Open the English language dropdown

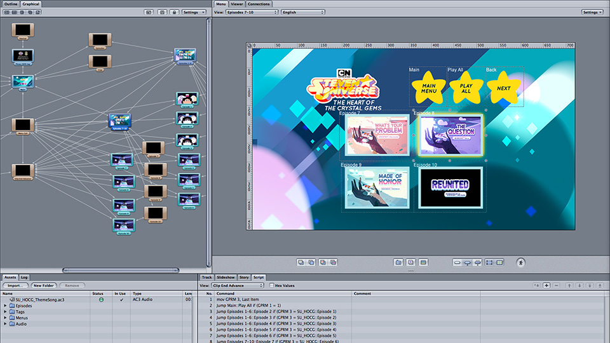coord(303,13)
